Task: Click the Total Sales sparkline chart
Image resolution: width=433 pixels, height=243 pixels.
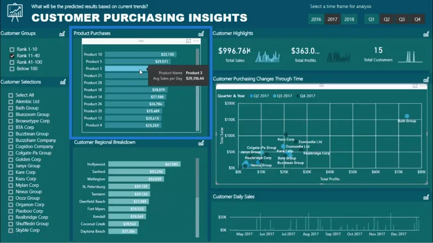Action: pyautogui.click(x=267, y=57)
